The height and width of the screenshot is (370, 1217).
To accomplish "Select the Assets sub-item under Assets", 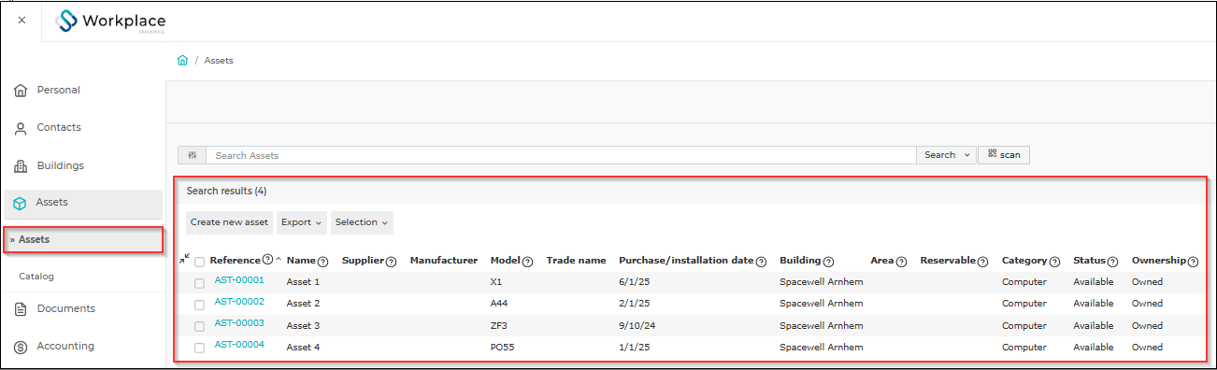I will (x=83, y=240).
